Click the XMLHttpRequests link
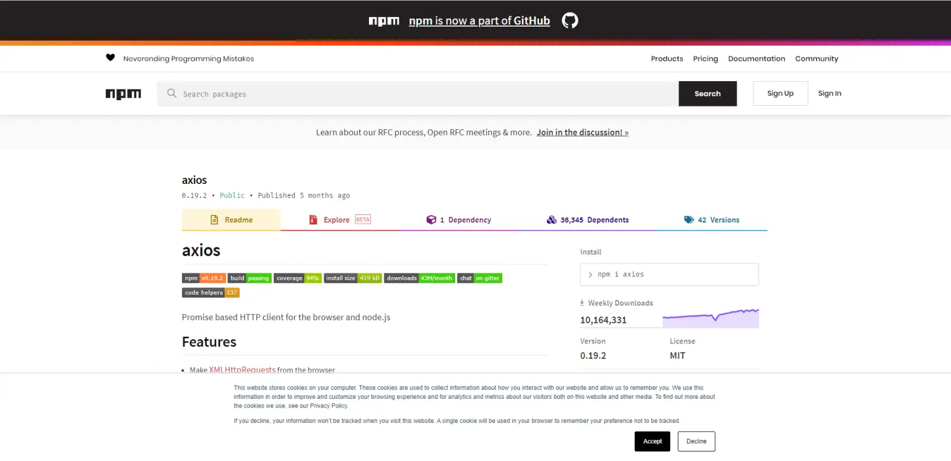Screen dimensions: 951x461 (x=242, y=370)
